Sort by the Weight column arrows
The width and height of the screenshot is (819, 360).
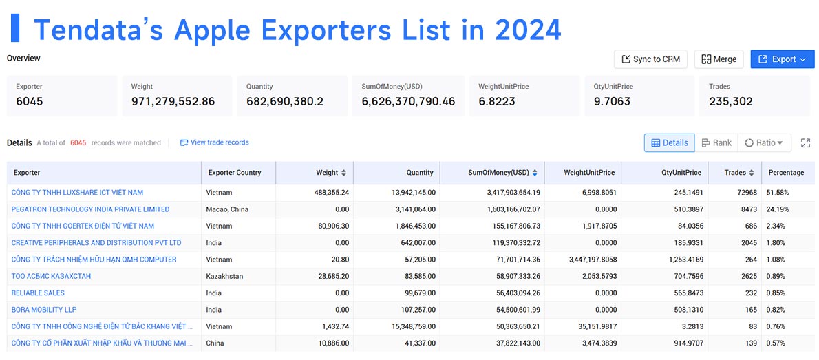coord(343,172)
